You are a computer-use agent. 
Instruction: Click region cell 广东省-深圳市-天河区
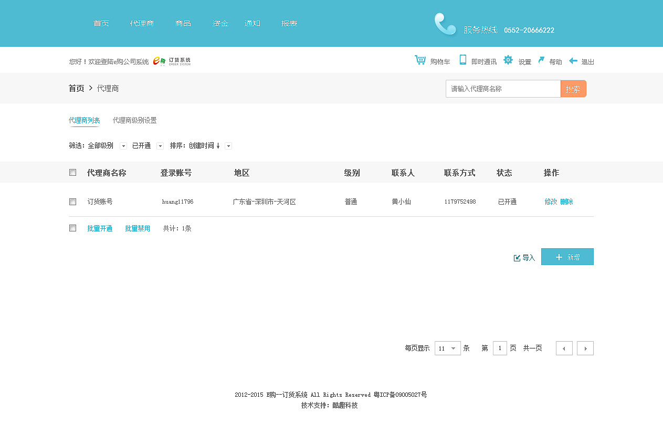click(265, 202)
